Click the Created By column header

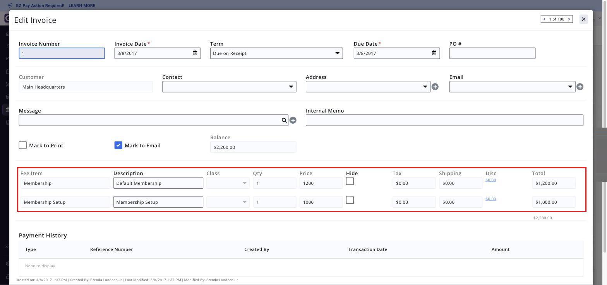[257, 249]
